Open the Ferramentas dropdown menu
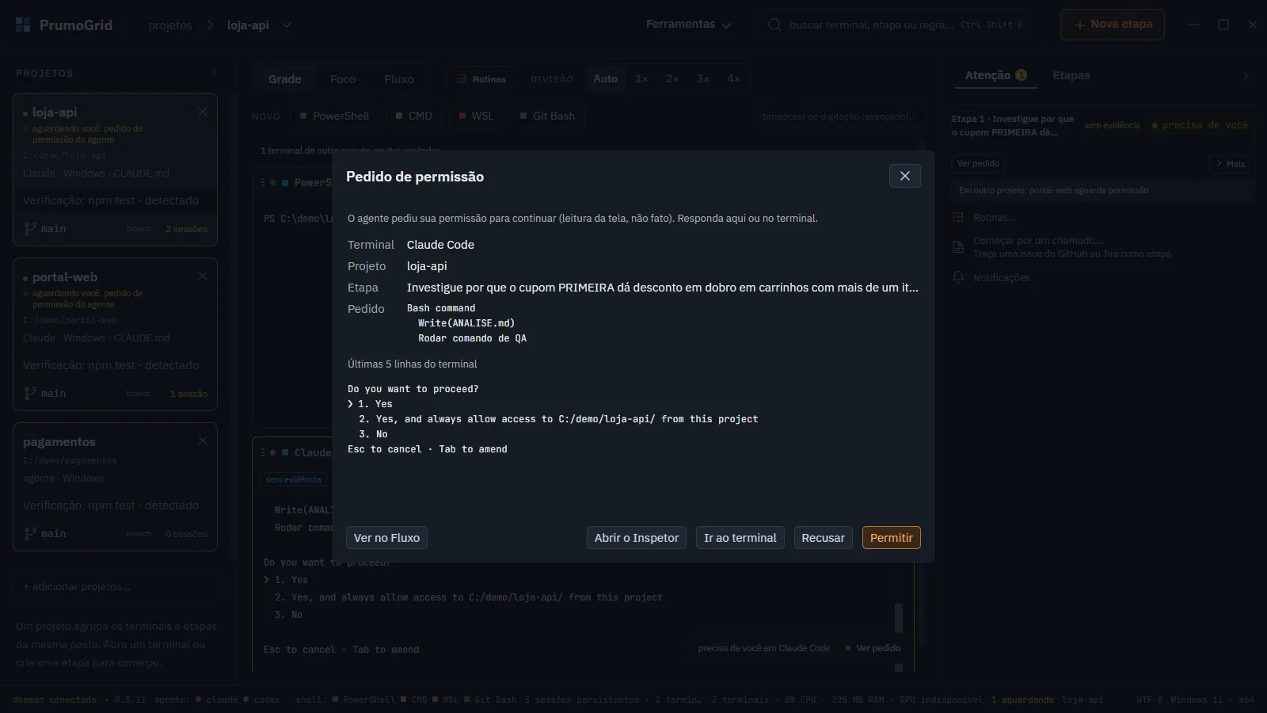This screenshot has height=713, width=1267. pyautogui.click(x=688, y=25)
